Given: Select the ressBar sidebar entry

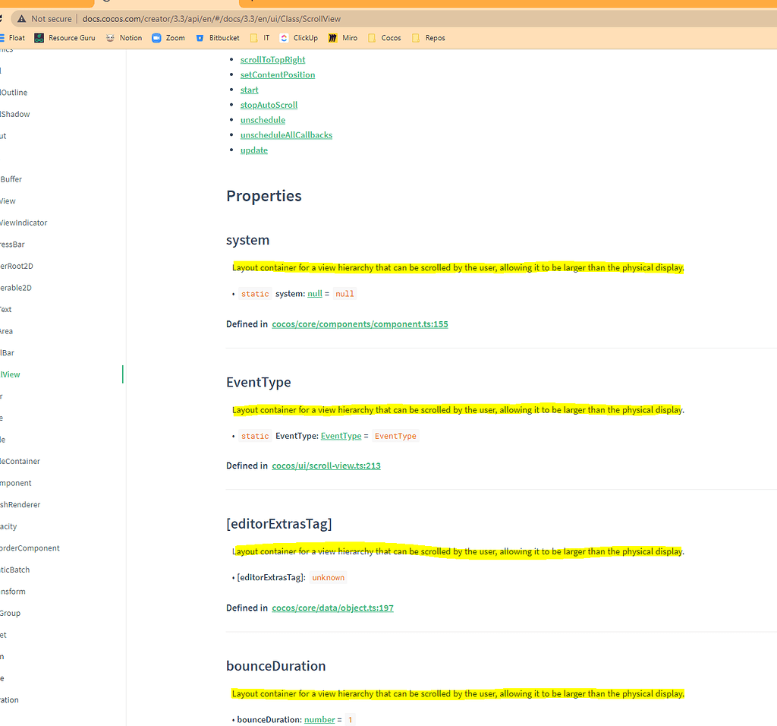Looking at the screenshot, I should click(x=12, y=245).
